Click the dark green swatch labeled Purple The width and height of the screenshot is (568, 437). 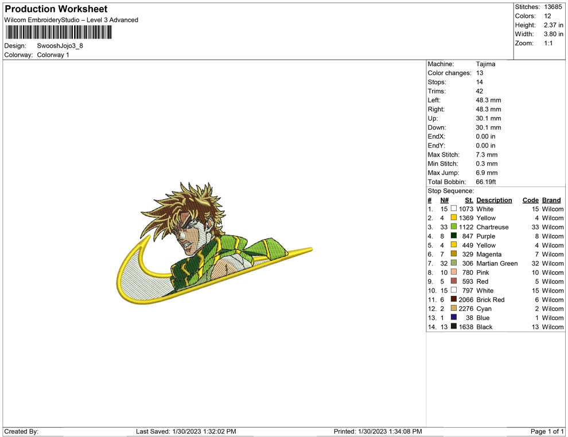(x=453, y=236)
